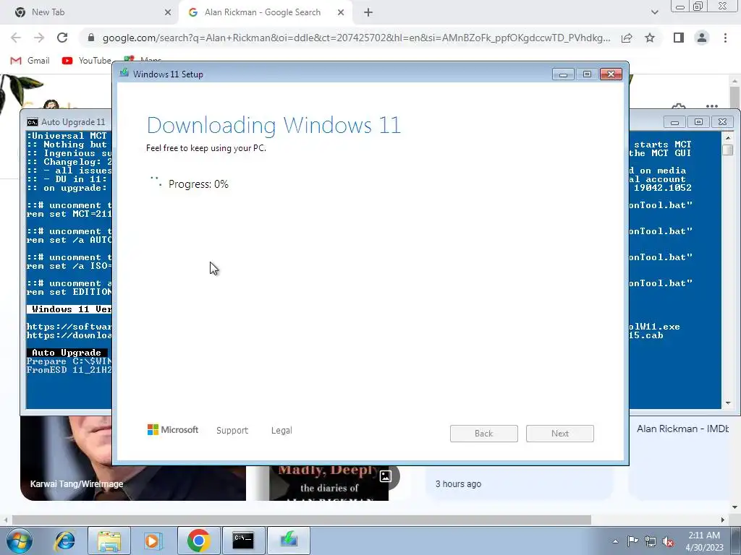Open volume muted speaker icon
The image size is (741, 555).
click(x=668, y=541)
